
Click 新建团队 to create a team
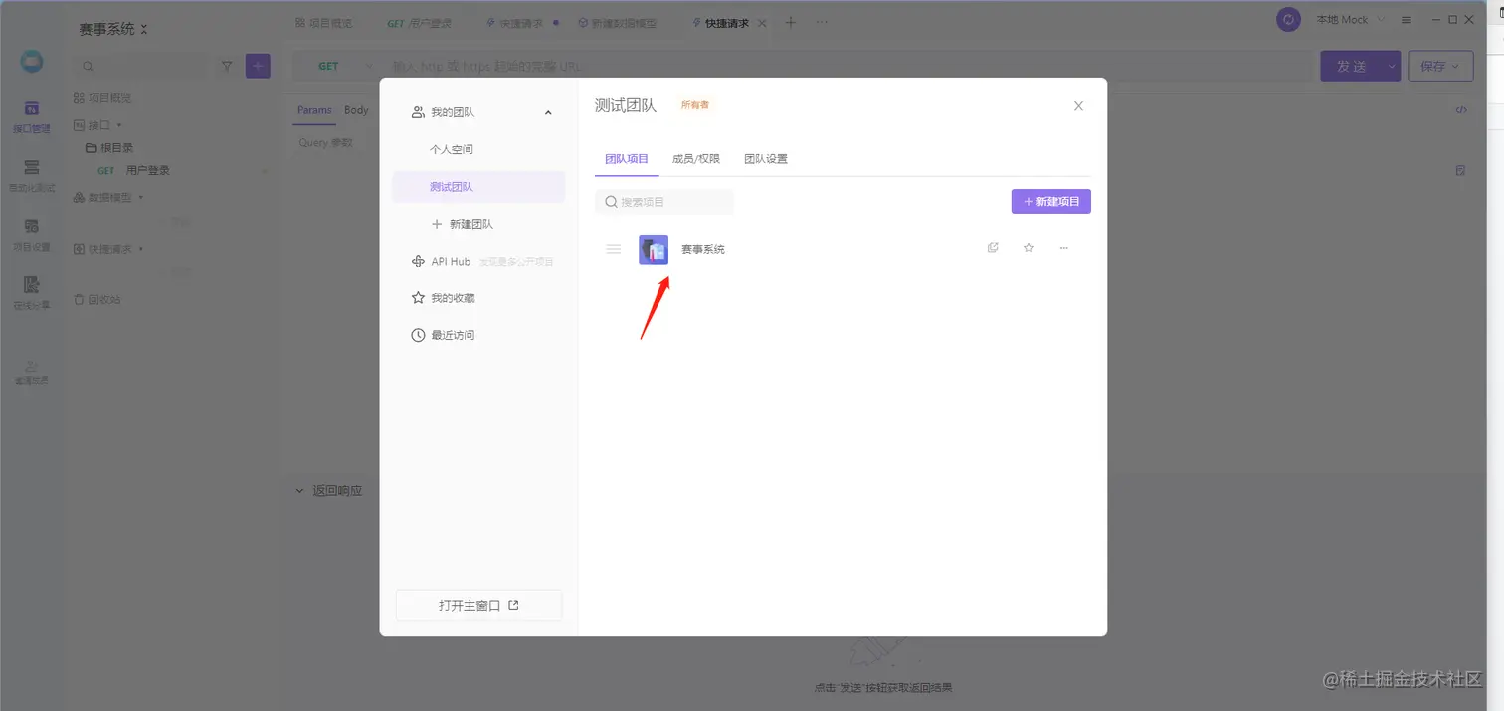tap(463, 224)
